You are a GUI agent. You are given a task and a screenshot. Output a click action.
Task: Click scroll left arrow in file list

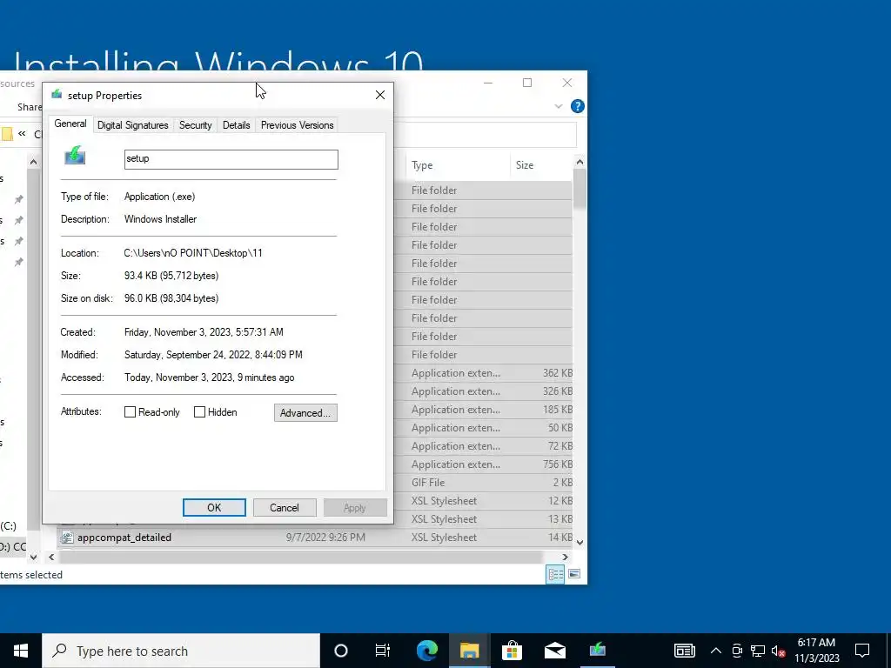pyautogui.click(x=51, y=558)
